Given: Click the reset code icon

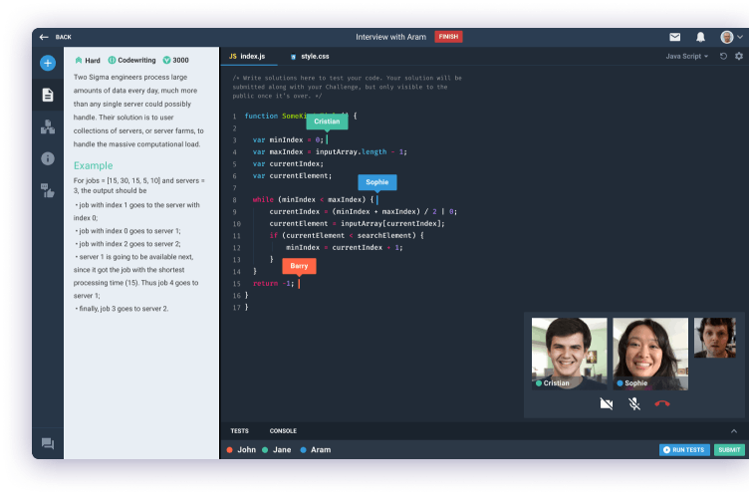Looking at the screenshot, I should point(723,57).
